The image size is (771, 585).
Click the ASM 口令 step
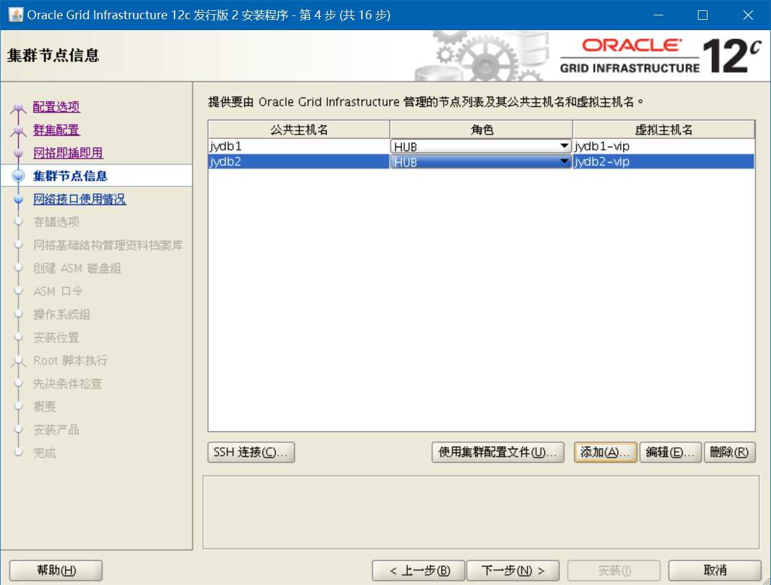[x=58, y=292]
